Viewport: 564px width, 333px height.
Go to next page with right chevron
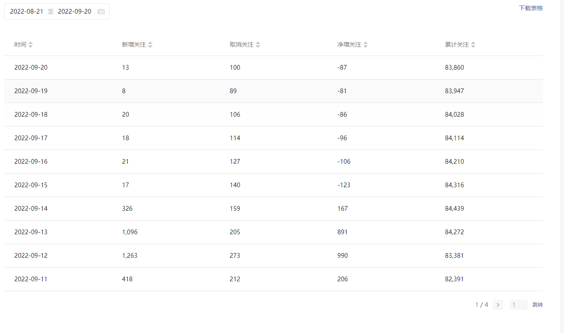tap(498, 305)
